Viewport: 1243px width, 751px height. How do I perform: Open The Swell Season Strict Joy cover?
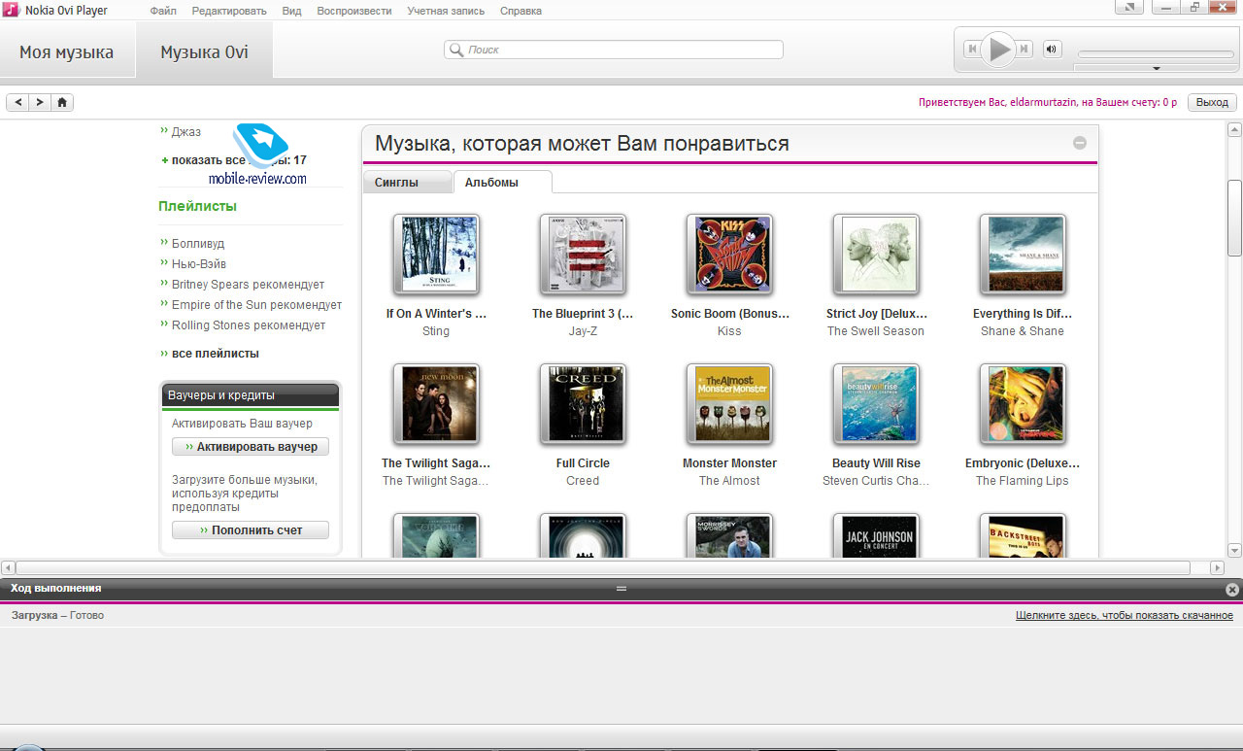pyautogui.click(x=876, y=255)
